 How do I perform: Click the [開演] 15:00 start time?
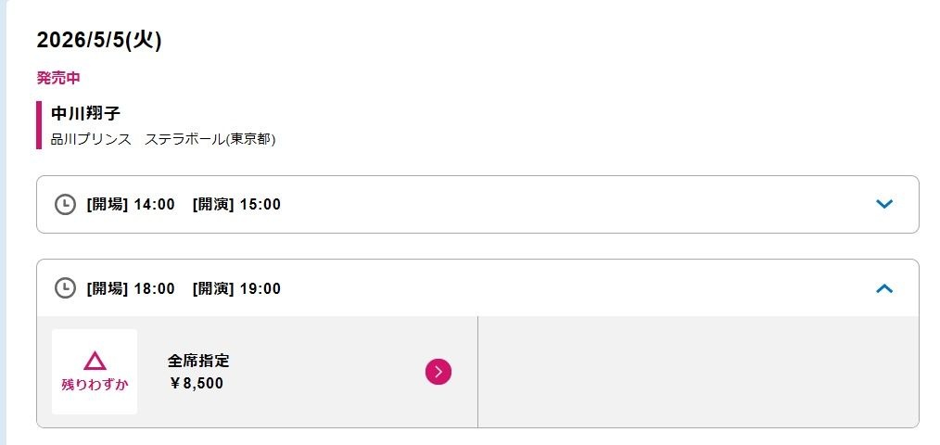click(236, 204)
